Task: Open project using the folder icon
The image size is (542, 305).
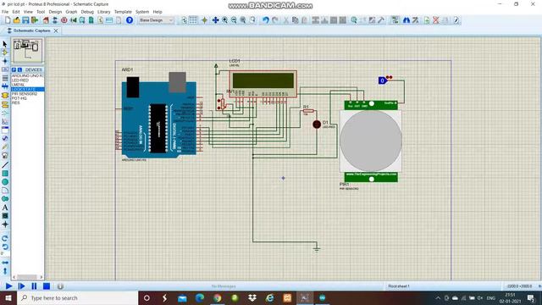Action: (16, 20)
